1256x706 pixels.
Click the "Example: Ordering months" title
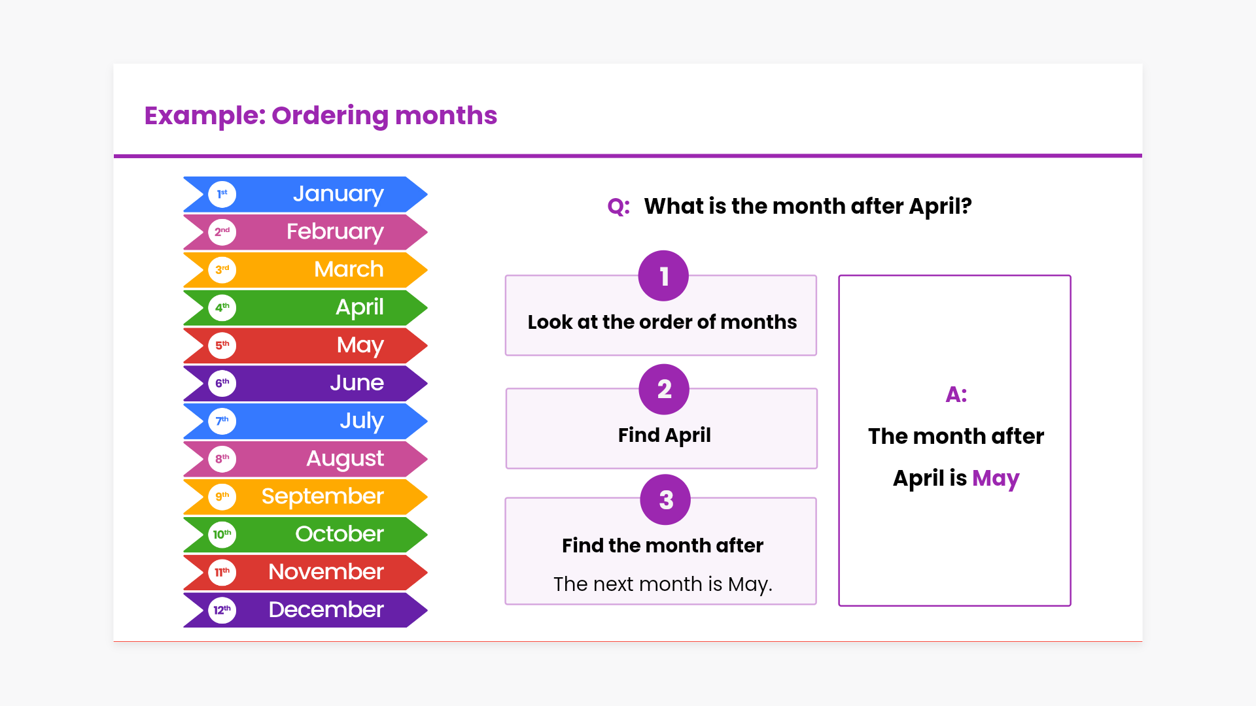click(x=321, y=116)
